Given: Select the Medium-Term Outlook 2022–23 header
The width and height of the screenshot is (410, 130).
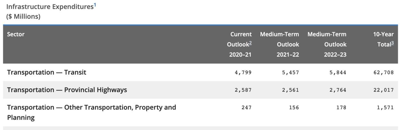Looking at the screenshot, I should click(x=327, y=45).
